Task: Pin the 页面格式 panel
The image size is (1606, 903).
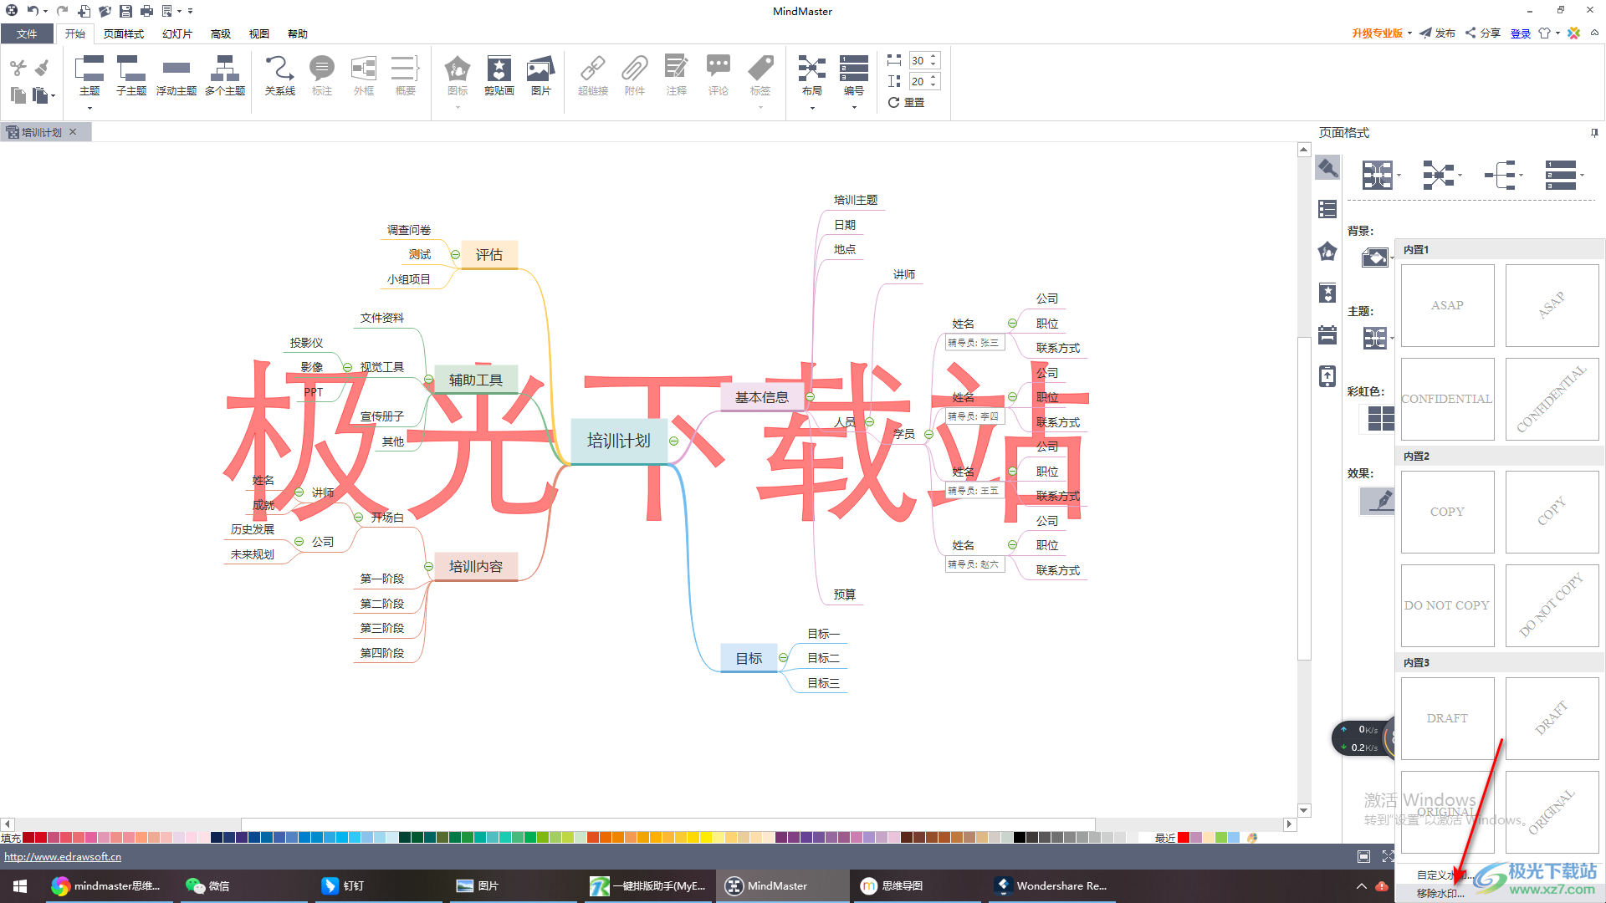Action: [x=1594, y=133]
